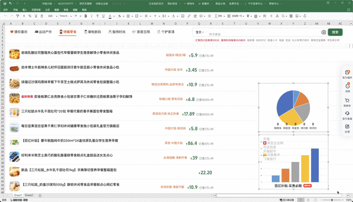The image size is (353, 202).
Task: Click the AutoSum sigma icon
Action: click(x=216, y=16)
